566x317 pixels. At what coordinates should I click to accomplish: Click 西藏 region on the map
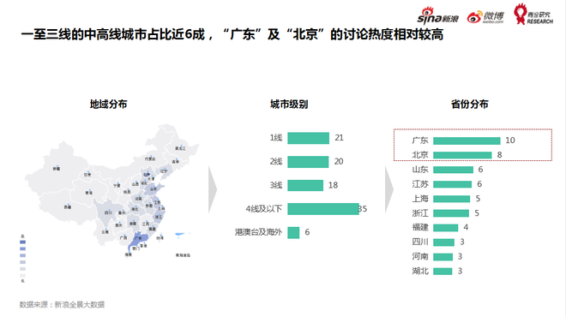point(68,207)
